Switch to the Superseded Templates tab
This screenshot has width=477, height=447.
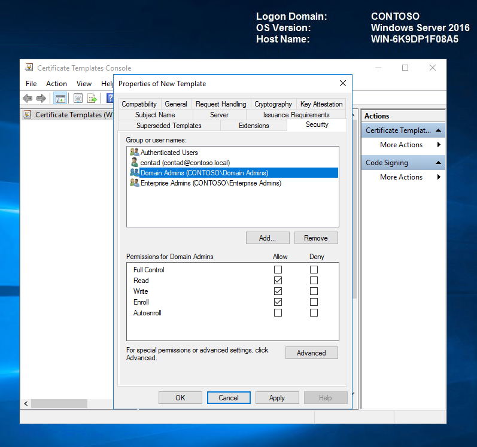(x=169, y=126)
